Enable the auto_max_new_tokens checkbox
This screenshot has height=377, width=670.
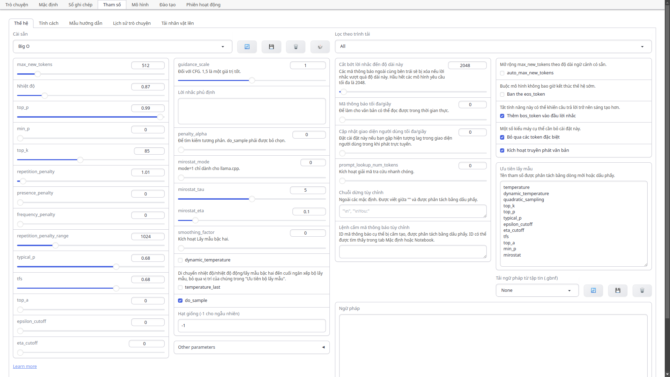(502, 73)
